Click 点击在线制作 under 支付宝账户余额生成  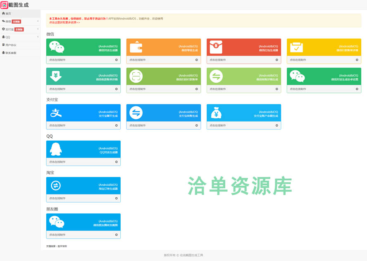point(218,125)
